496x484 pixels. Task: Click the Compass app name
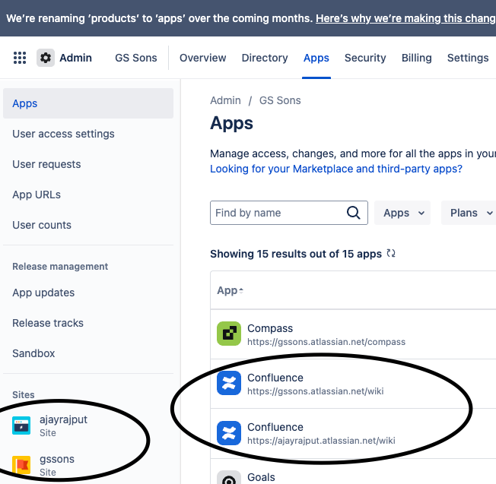[x=270, y=328]
